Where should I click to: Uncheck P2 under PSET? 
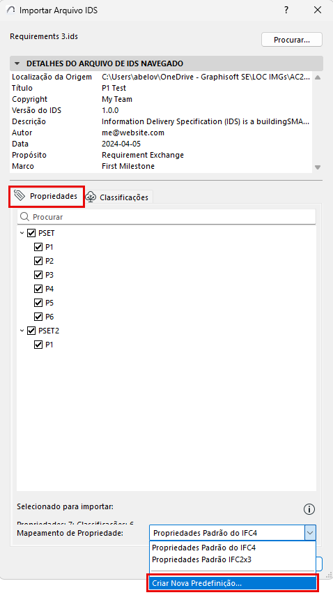38,261
